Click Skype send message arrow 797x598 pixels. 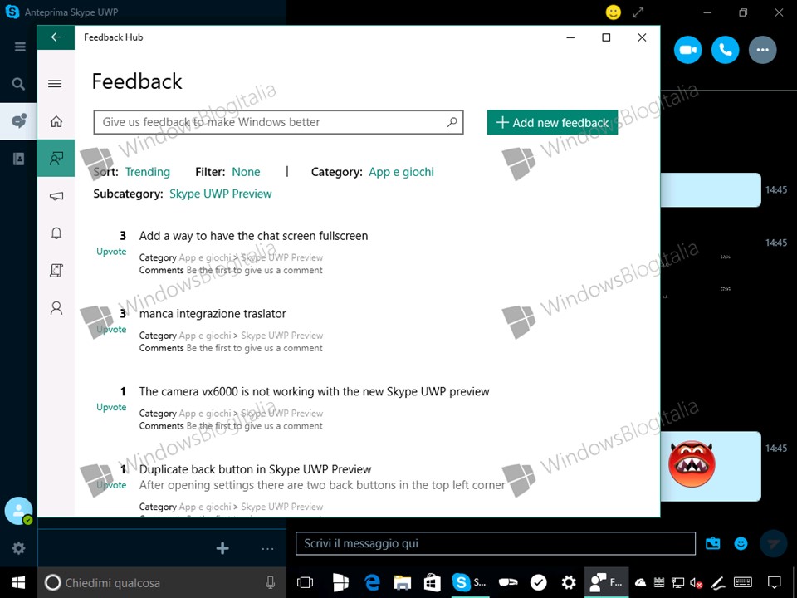773,544
